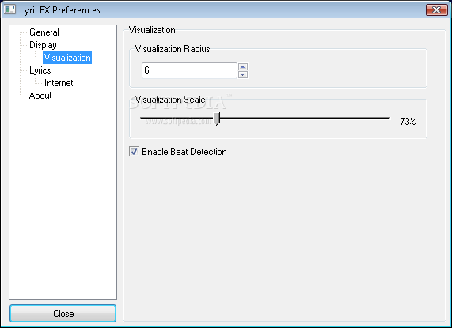Select Display in preferences tree
This screenshot has height=328, width=452.
coord(43,45)
